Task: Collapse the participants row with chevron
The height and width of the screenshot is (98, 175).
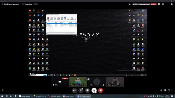Action: [86, 79]
